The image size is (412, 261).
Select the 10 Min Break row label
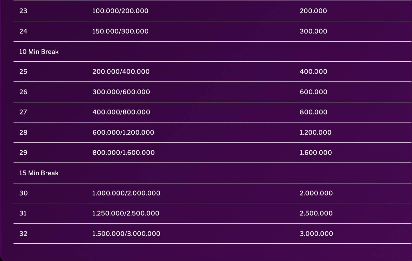point(39,52)
